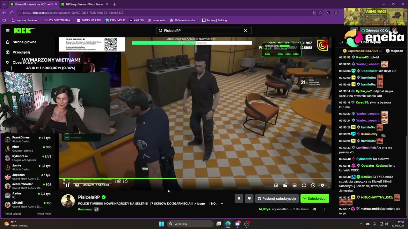Open Microsoft Edge from the taskbar
The height and width of the screenshot is (229, 408).
tap(228, 224)
